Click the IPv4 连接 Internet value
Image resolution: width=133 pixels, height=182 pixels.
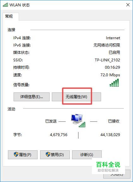click(113, 38)
